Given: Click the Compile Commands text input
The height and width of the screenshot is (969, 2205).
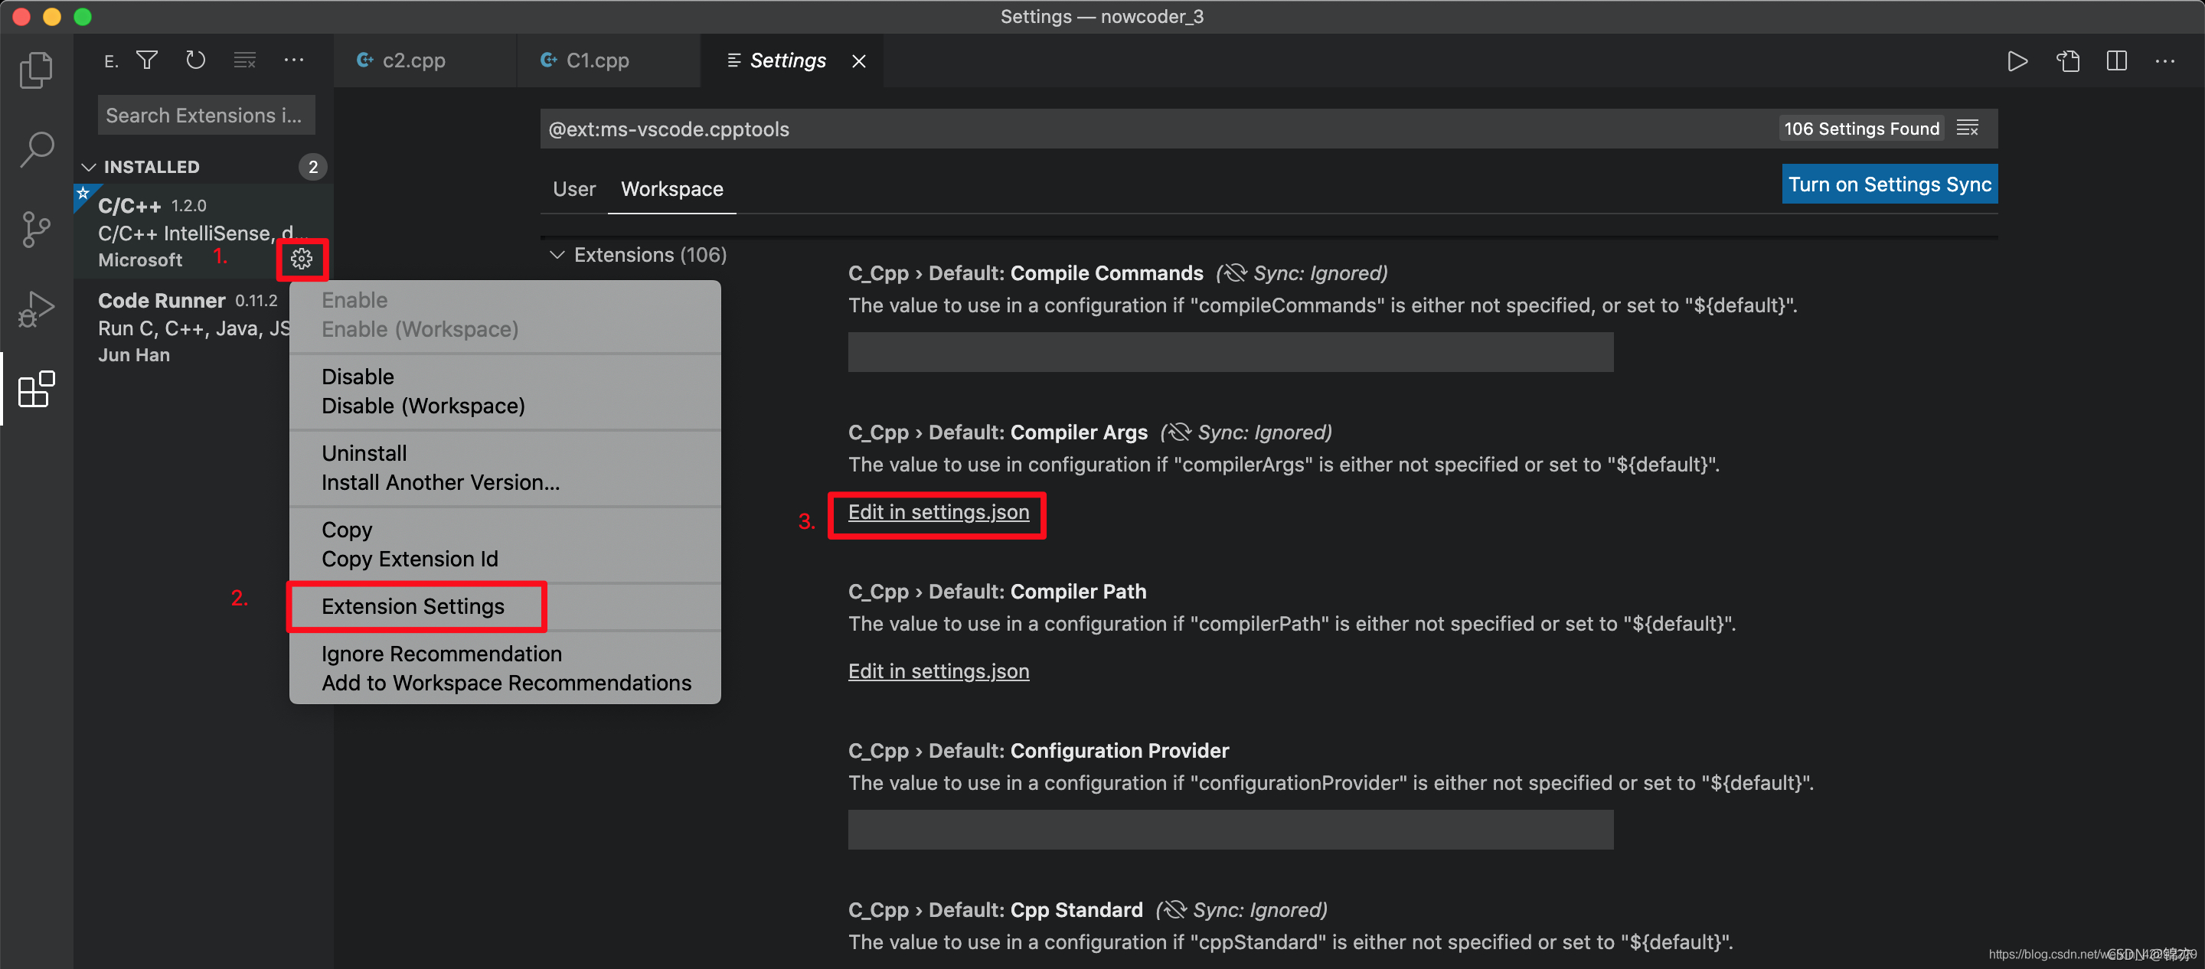Looking at the screenshot, I should [x=1230, y=352].
